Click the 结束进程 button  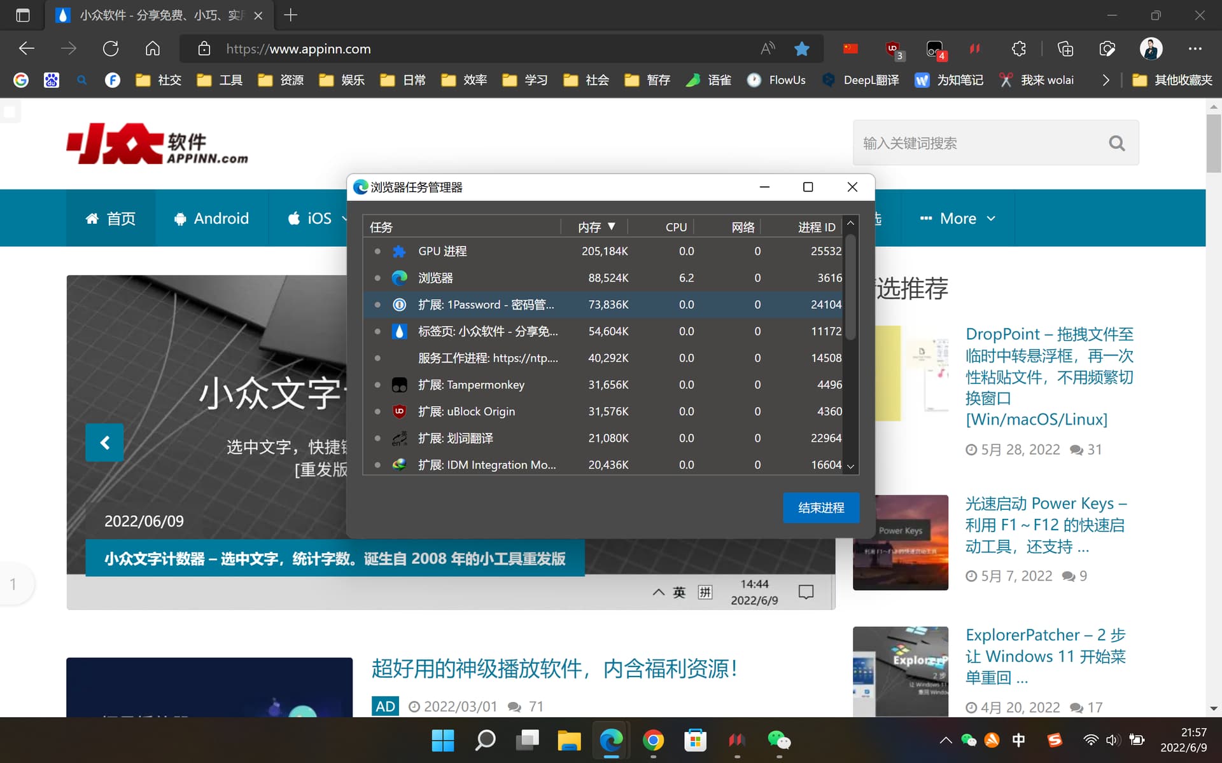point(820,507)
